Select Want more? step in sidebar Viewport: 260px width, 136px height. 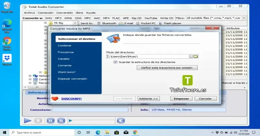(67, 72)
